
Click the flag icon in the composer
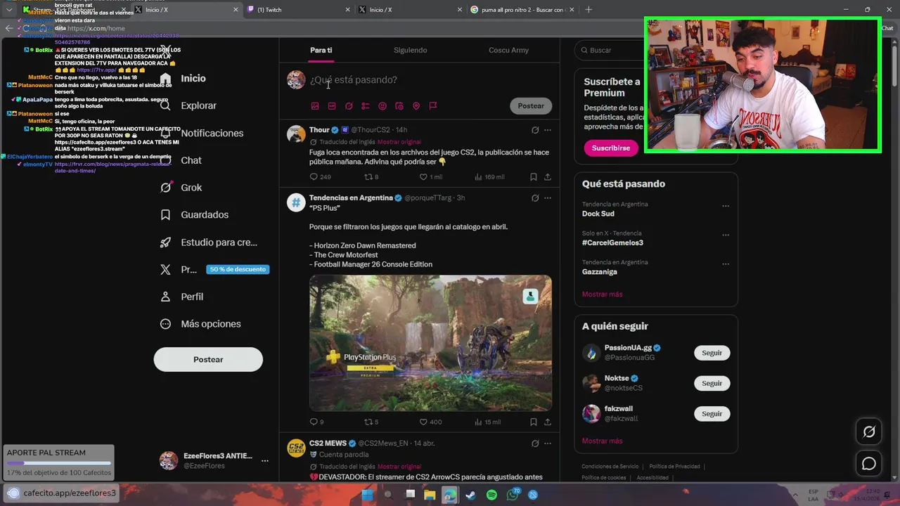[x=433, y=106]
